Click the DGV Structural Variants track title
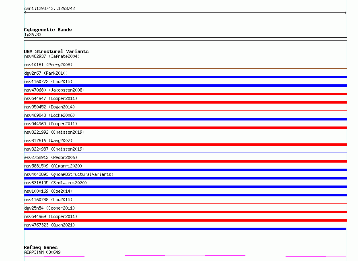 click(x=56, y=51)
